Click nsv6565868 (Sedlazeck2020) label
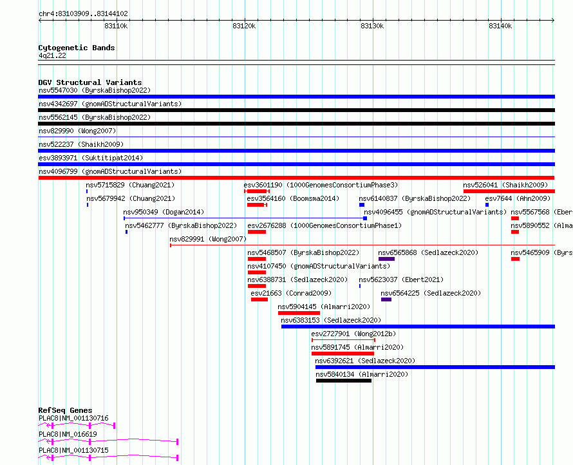The image size is (573, 465). 429,252
